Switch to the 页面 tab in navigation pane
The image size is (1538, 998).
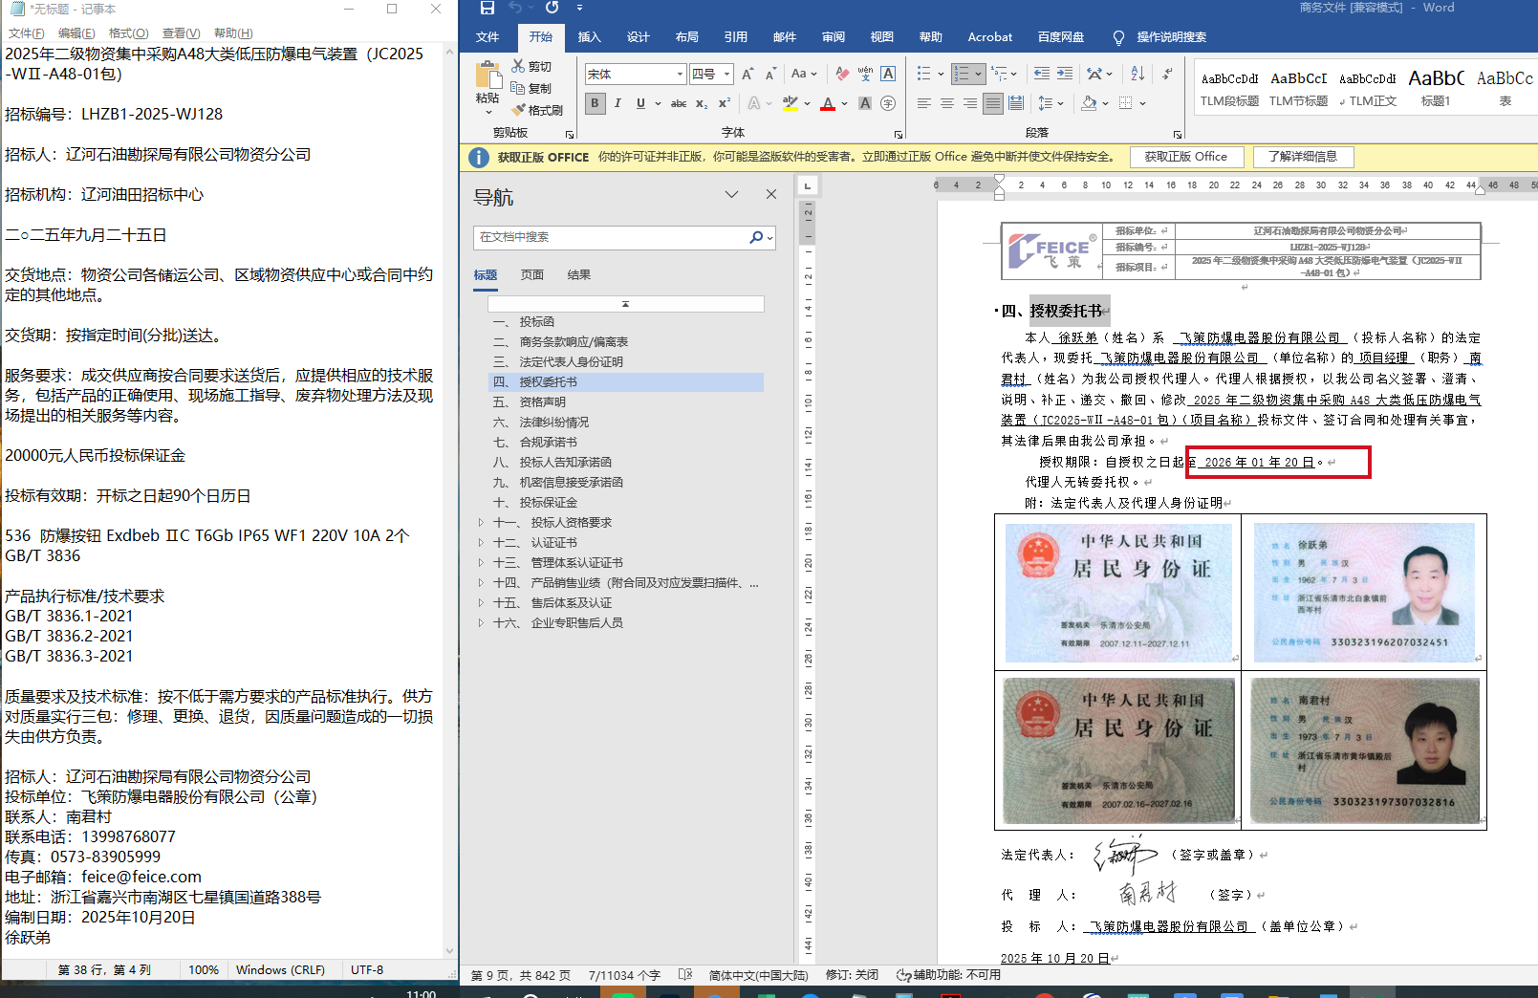pos(532,275)
